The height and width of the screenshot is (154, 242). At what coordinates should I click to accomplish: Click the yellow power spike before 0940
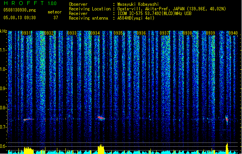pyautogui.click(x=227, y=148)
